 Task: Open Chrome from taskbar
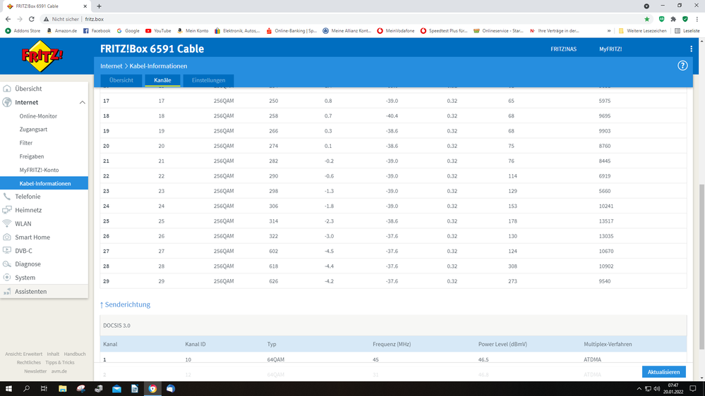point(152,389)
